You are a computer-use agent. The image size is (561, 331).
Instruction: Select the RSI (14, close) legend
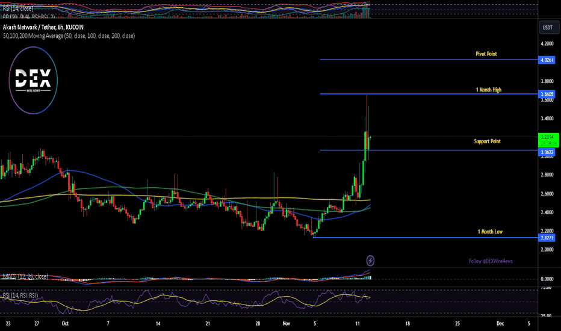(18, 8)
